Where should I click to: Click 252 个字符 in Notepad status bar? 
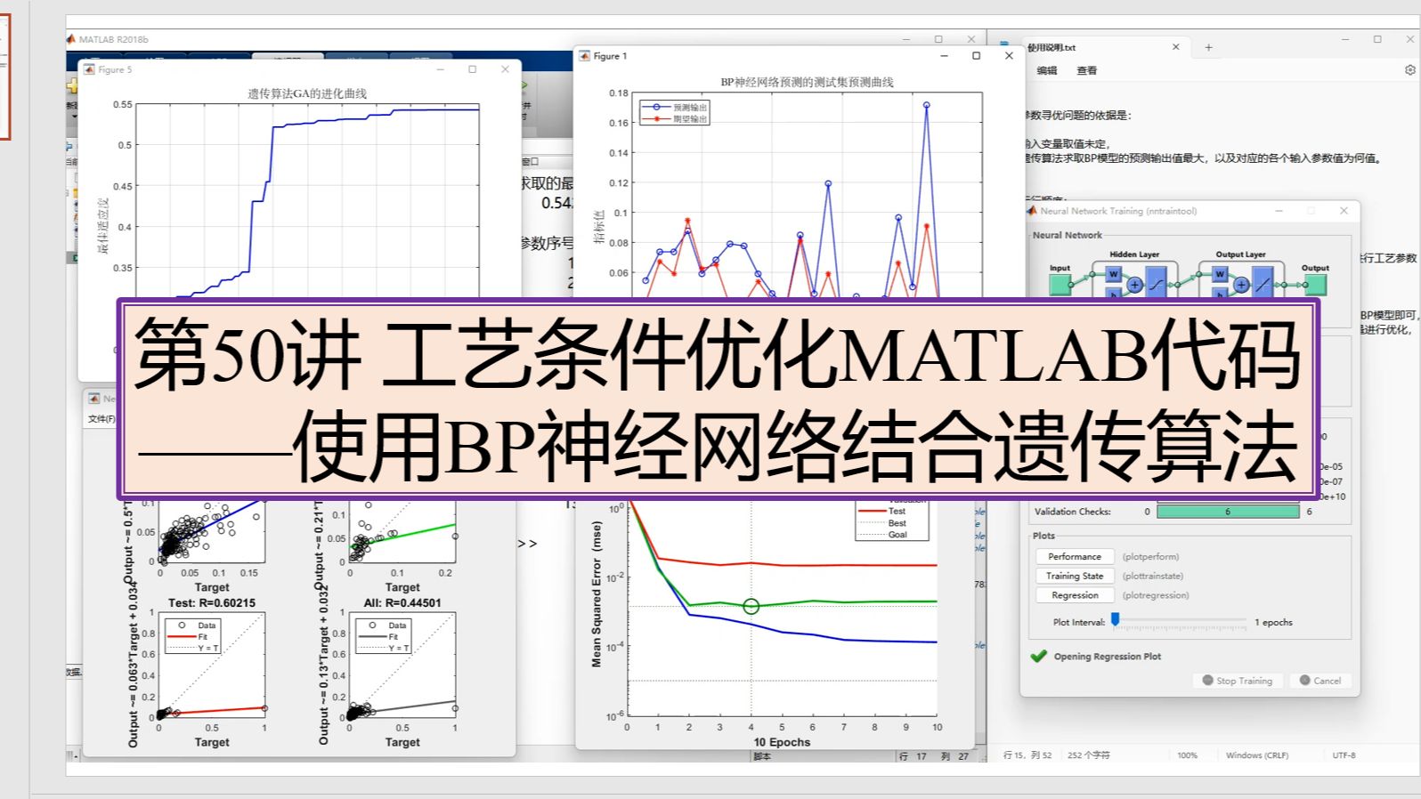(1088, 755)
